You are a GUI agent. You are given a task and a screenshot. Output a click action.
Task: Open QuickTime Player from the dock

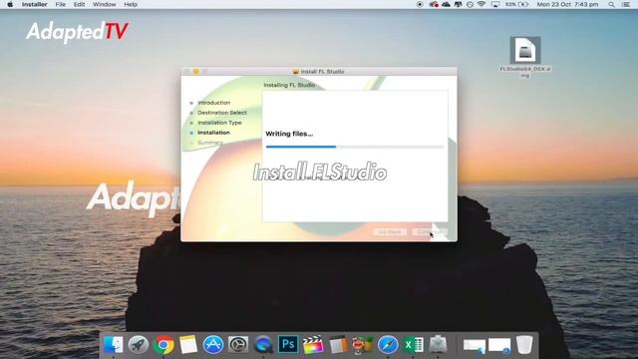[x=263, y=345]
